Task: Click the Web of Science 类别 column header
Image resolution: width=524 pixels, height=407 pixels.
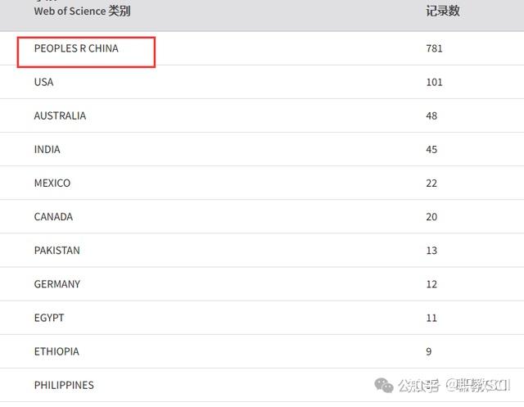Action: (x=82, y=11)
